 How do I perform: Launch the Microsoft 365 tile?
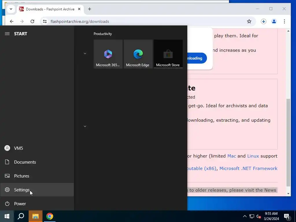[x=108, y=54]
